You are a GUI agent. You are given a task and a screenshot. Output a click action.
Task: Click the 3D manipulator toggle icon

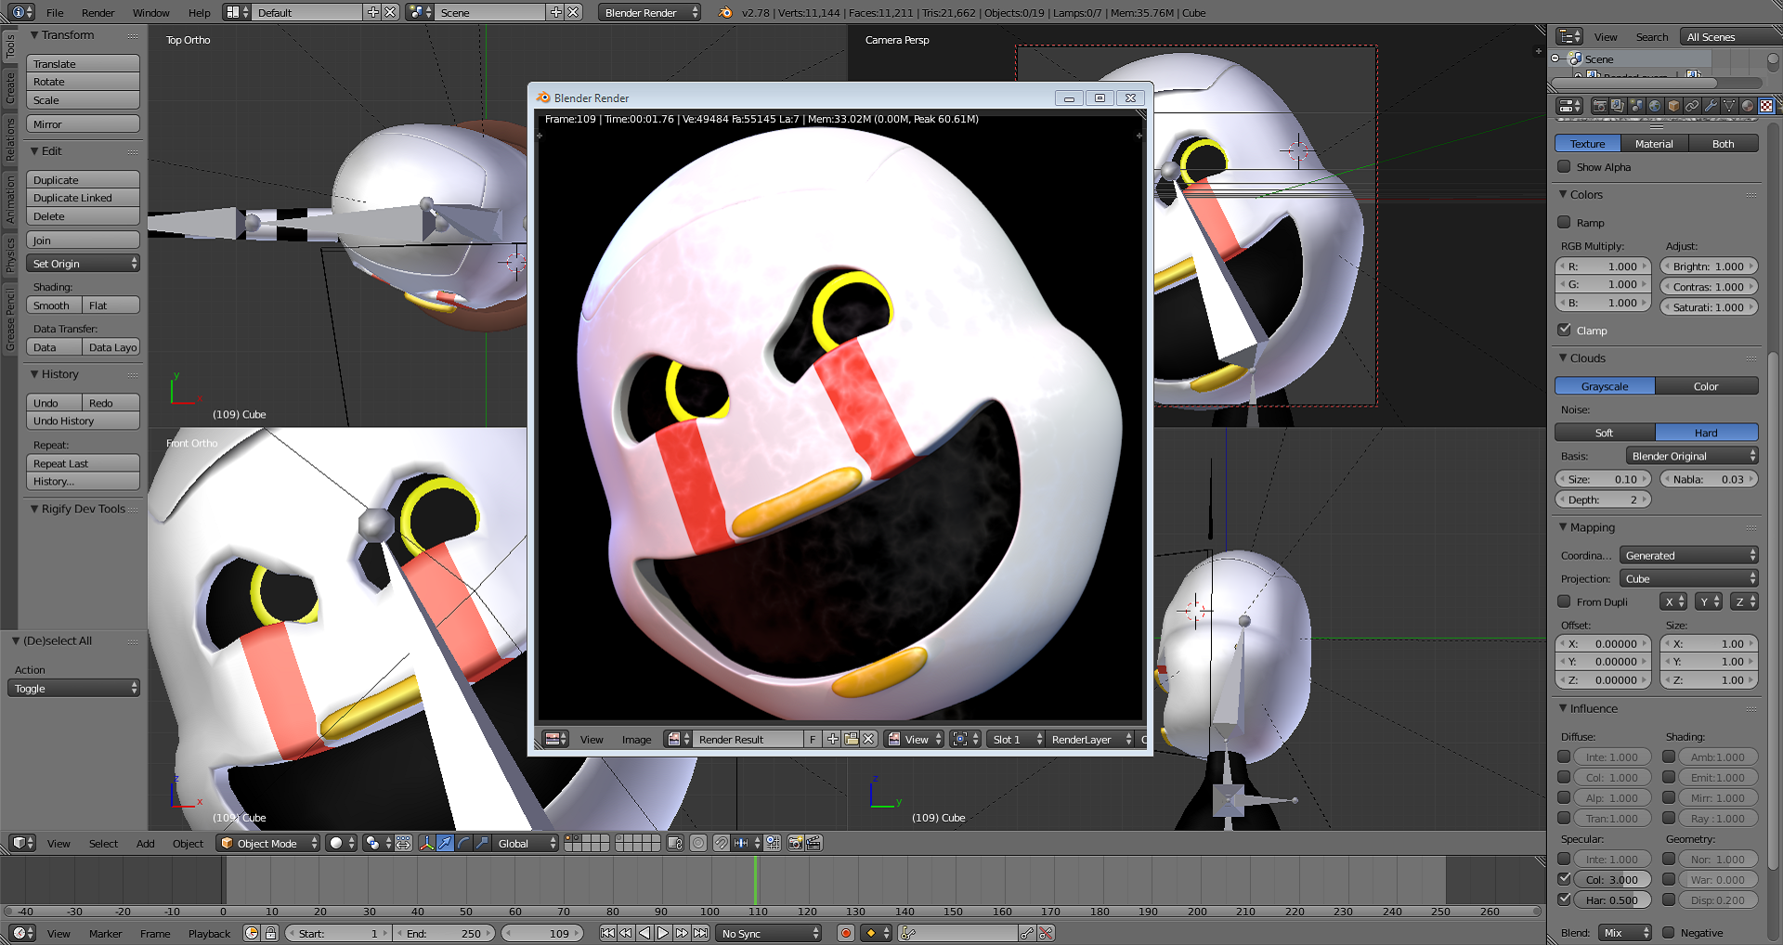pyautogui.click(x=426, y=843)
